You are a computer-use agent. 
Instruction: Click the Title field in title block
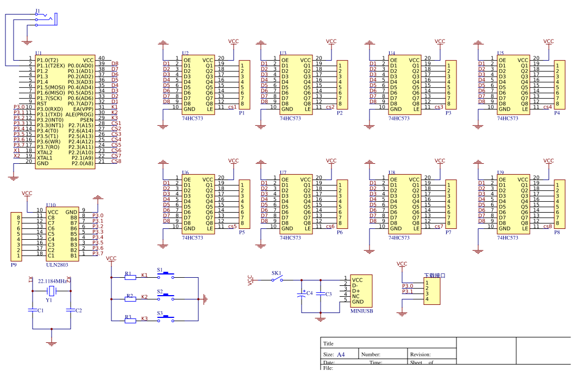click(389, 343)
